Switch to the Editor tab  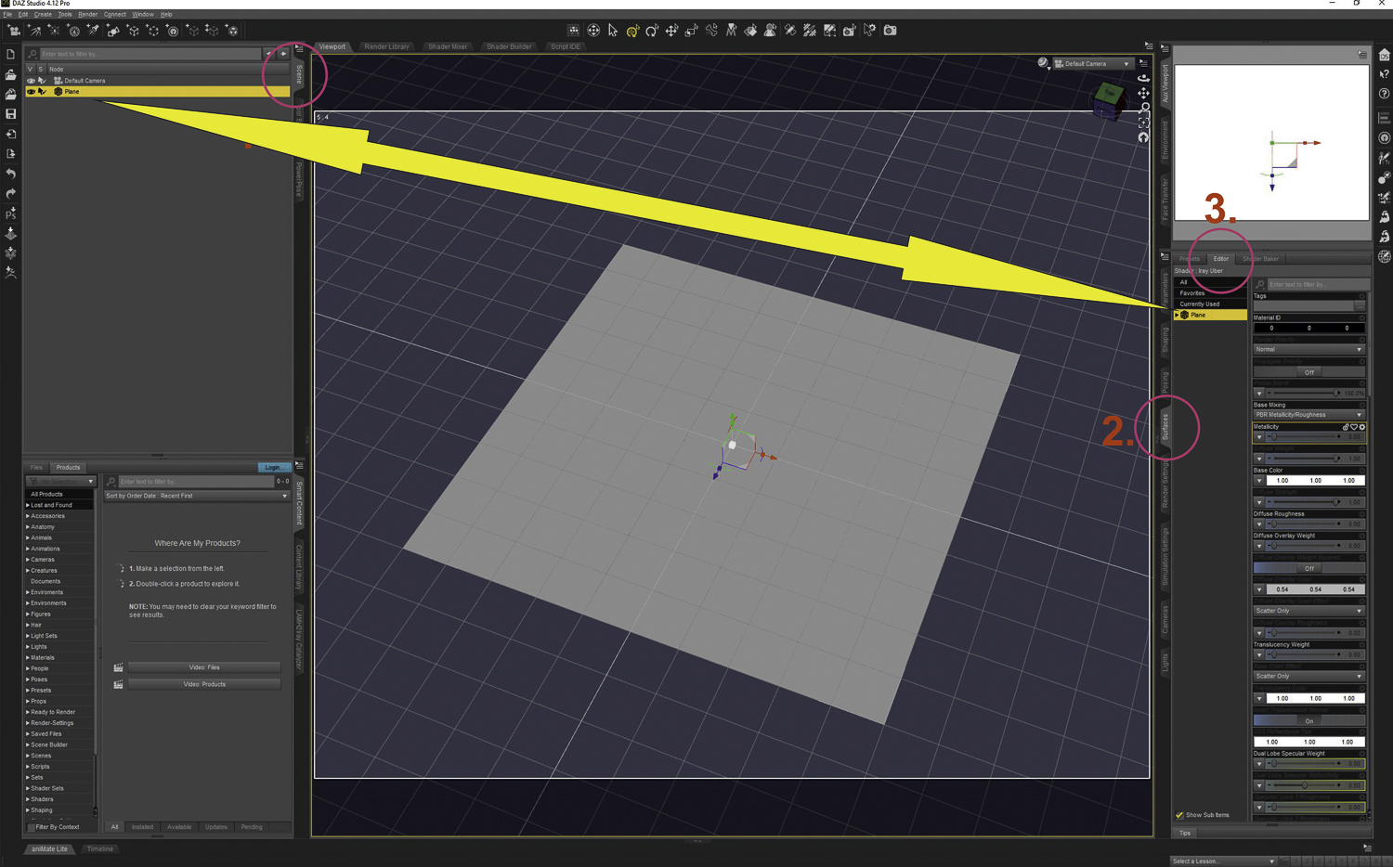pyautogui.click(x=1220, y=259)
